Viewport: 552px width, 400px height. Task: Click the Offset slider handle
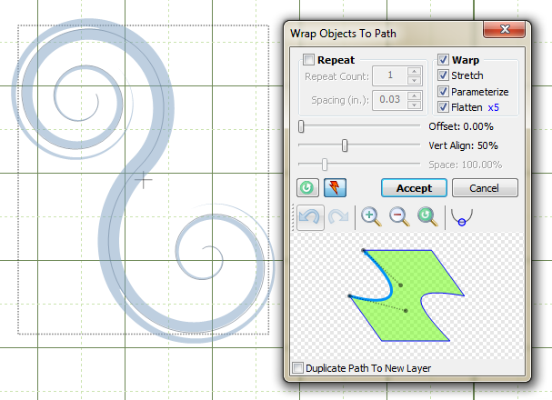click(x=301, y=126)
